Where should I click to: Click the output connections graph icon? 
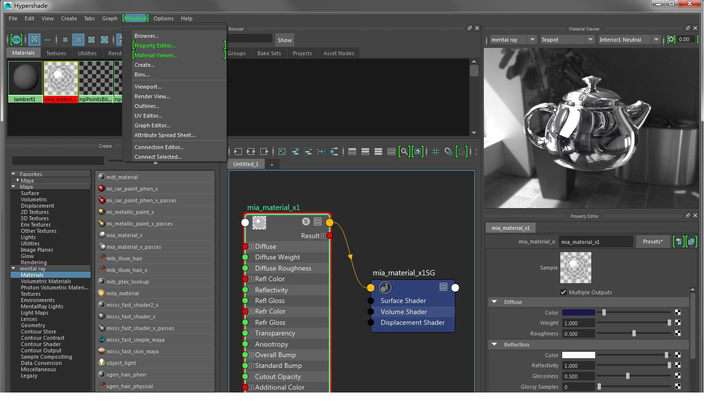tap(264, 151)
